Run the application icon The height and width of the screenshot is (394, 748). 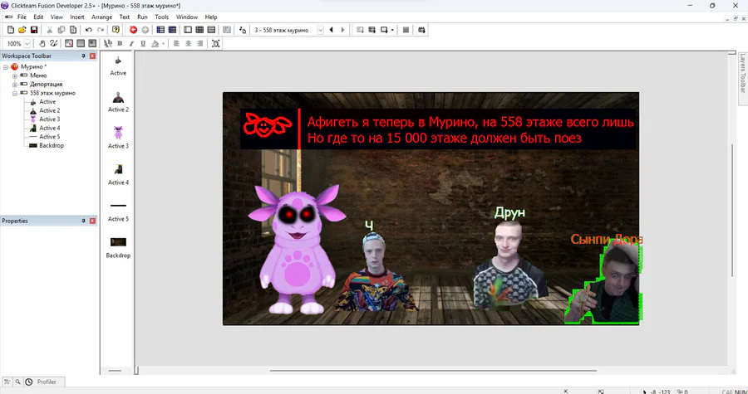coord(372,30)
